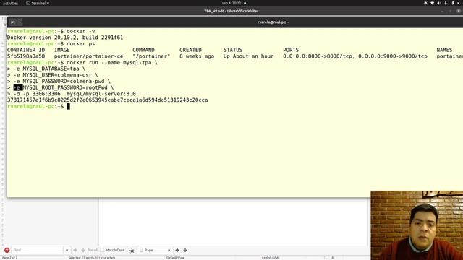Click the word count in Writer status bar
Screen dimensions: 463x260
pyautogui.click(x=92, y=258)
